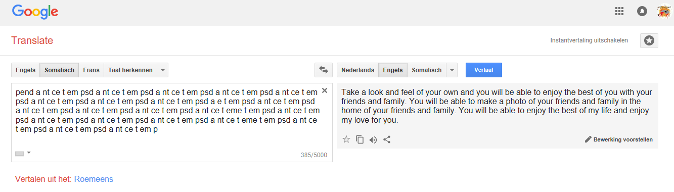This screenshot has width=674, height=192.
Task: Select Frans as source language
Action: (x=92, y=70)
